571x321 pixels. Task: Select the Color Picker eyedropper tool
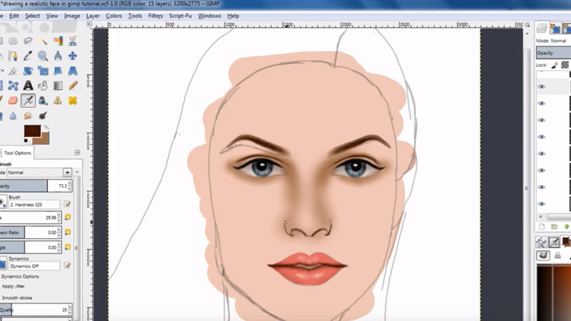(28, 56)
